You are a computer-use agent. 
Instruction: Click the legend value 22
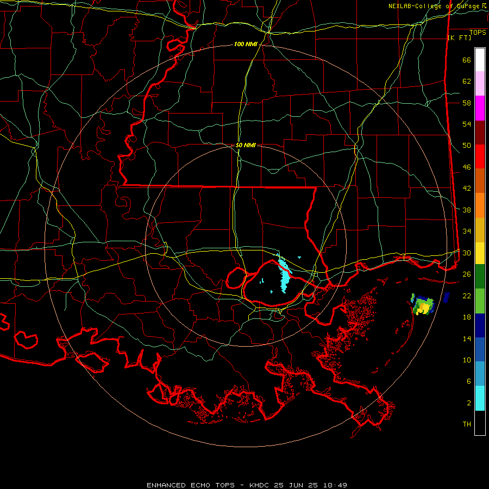point(467,296)
